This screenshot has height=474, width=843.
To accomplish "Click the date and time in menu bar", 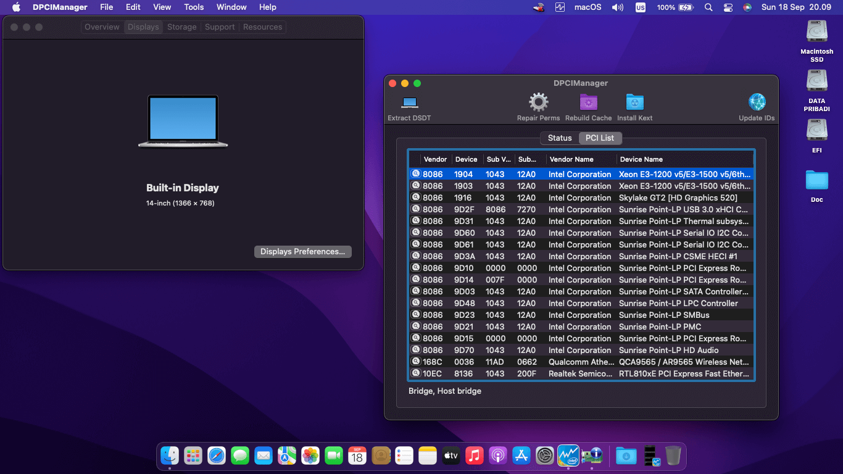I will pyautogui.click(x=796, y=7).
